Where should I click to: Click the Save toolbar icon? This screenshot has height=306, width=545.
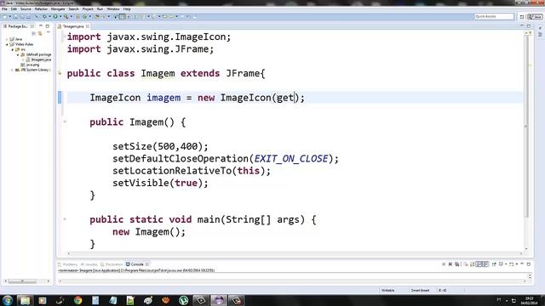click(x=15, y=16)
